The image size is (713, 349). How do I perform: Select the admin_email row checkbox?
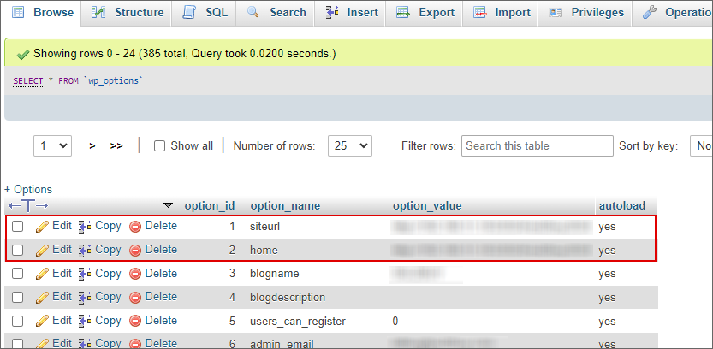point(17,343)
